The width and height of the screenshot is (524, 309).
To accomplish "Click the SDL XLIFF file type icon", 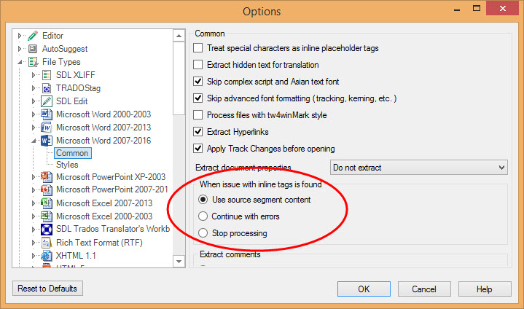I will pyautogui.click(x=46, y=75).
